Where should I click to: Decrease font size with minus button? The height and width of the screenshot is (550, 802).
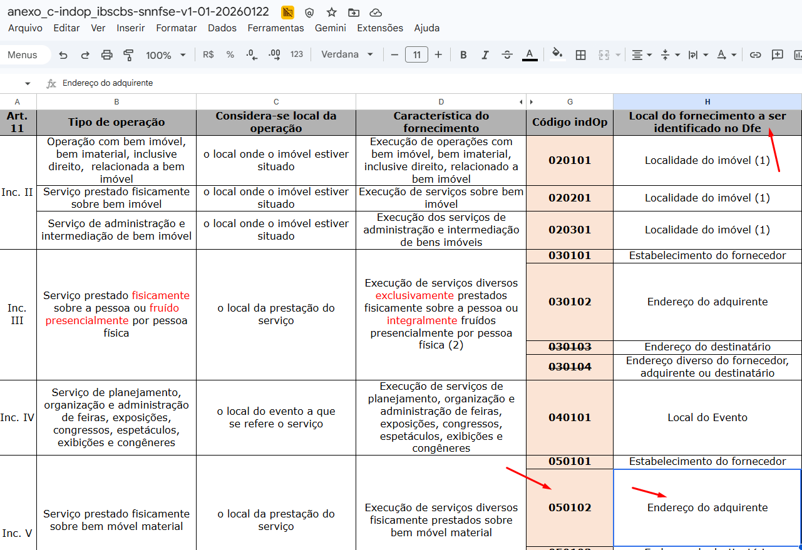tap(394, 55)
